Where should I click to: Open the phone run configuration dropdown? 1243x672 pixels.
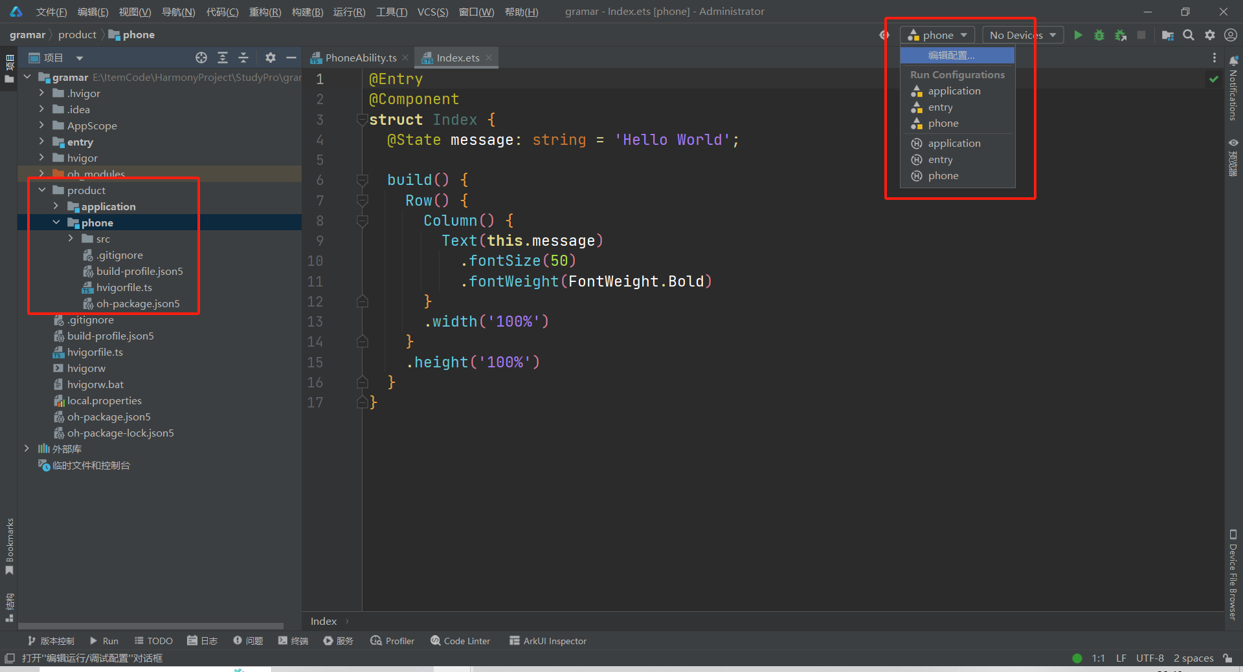(937, 35)
